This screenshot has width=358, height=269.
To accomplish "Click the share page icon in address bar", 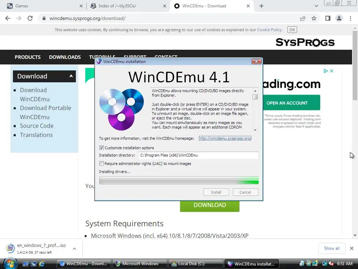I will click(303, 18).
